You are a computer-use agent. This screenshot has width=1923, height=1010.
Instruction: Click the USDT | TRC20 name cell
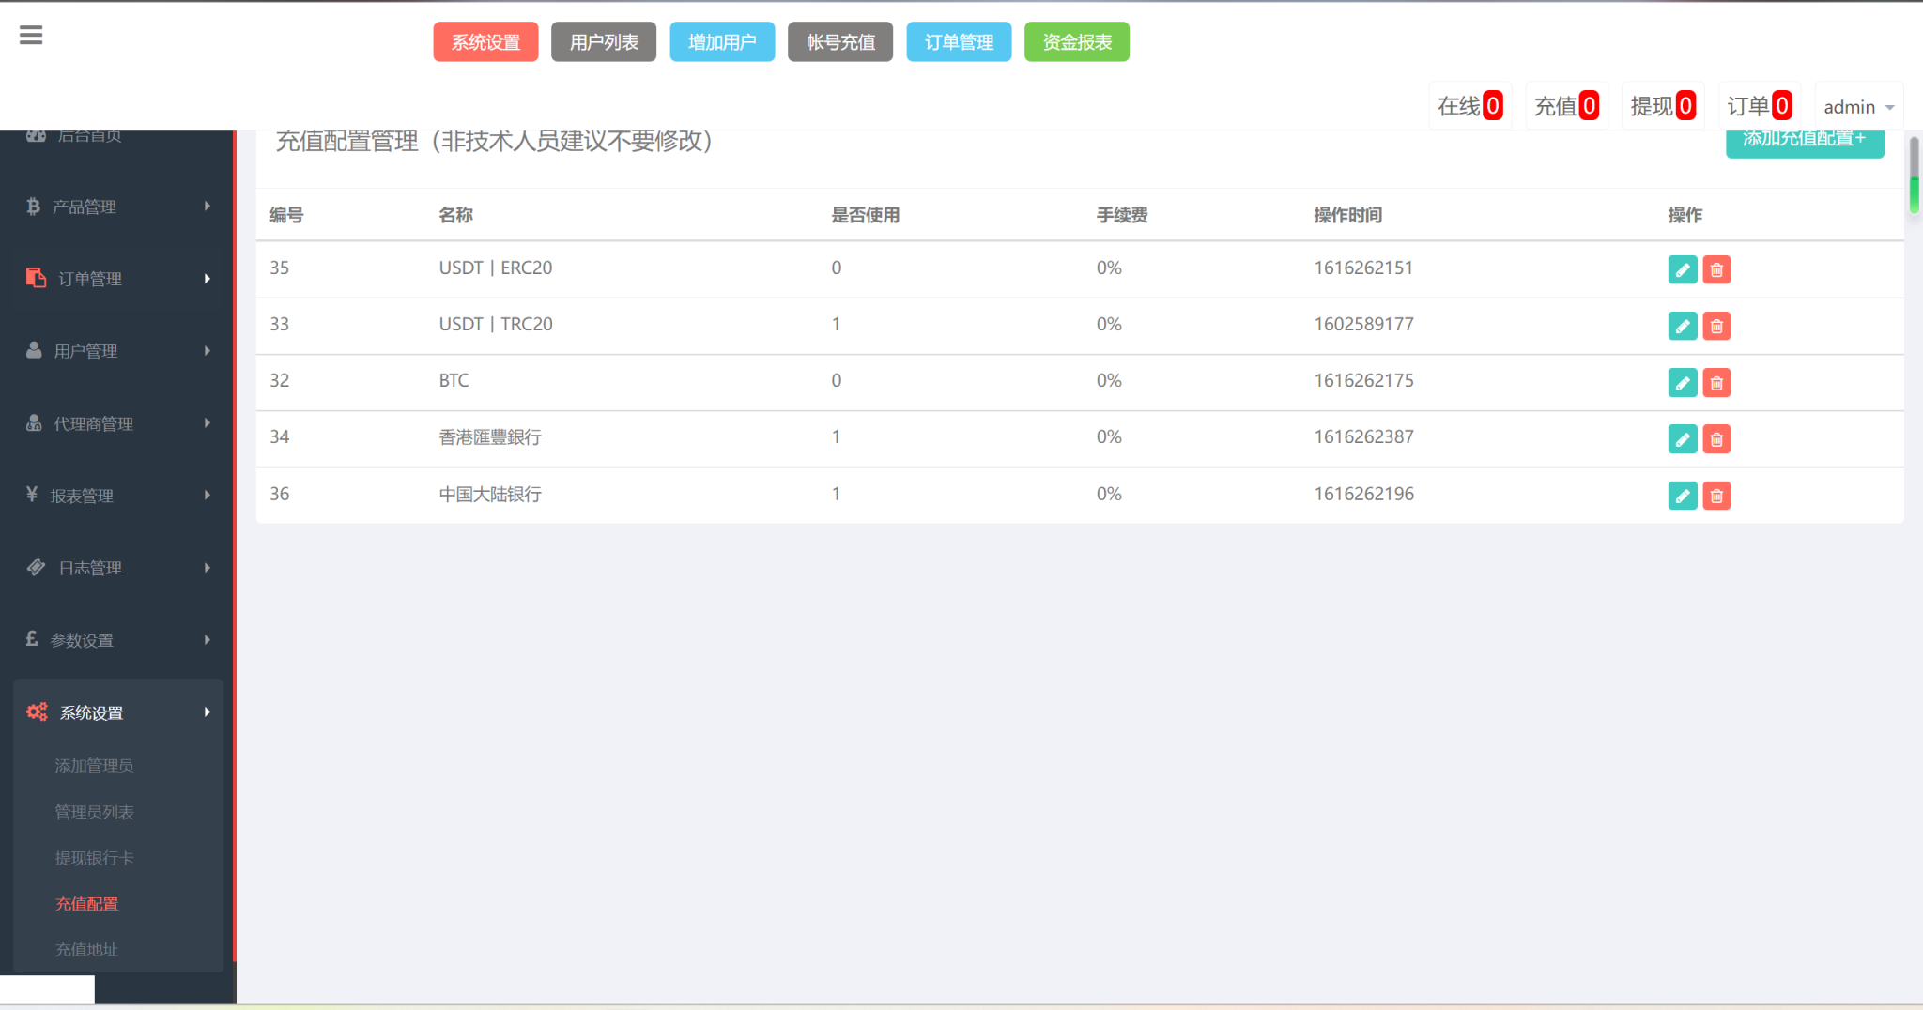point(496,324)
